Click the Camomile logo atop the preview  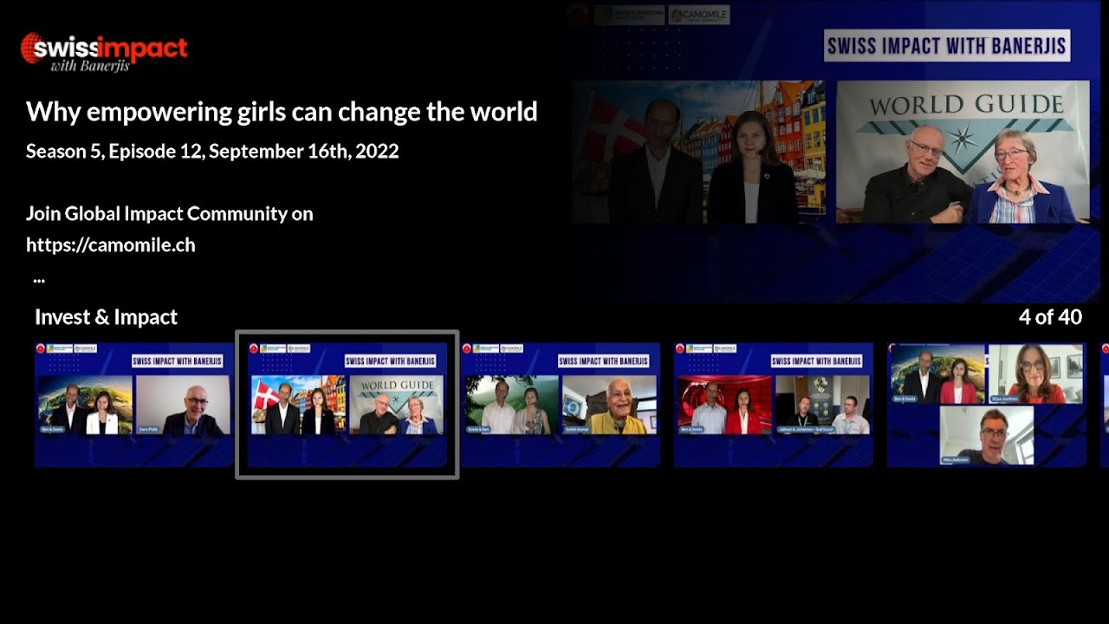(x=699, y=15)
